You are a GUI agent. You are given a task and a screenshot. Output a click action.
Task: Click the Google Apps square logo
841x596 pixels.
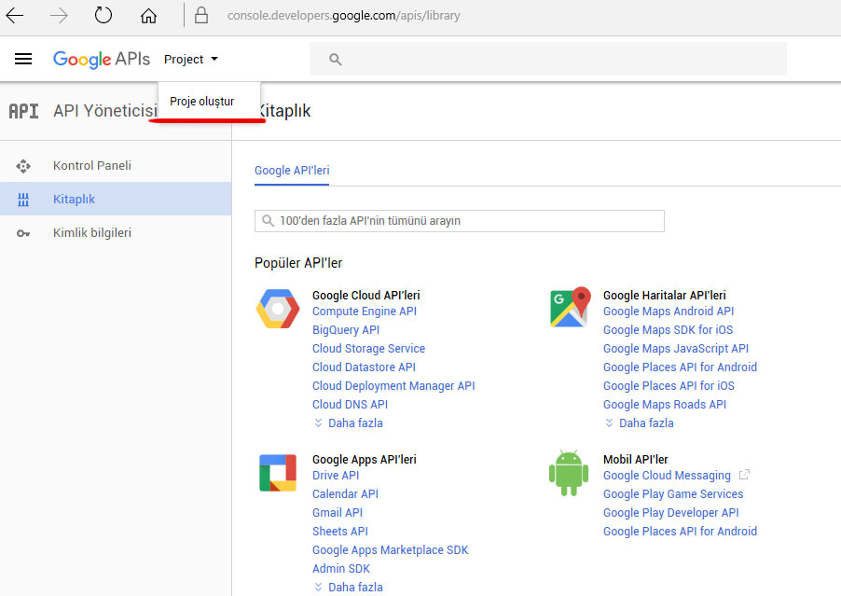278,473
